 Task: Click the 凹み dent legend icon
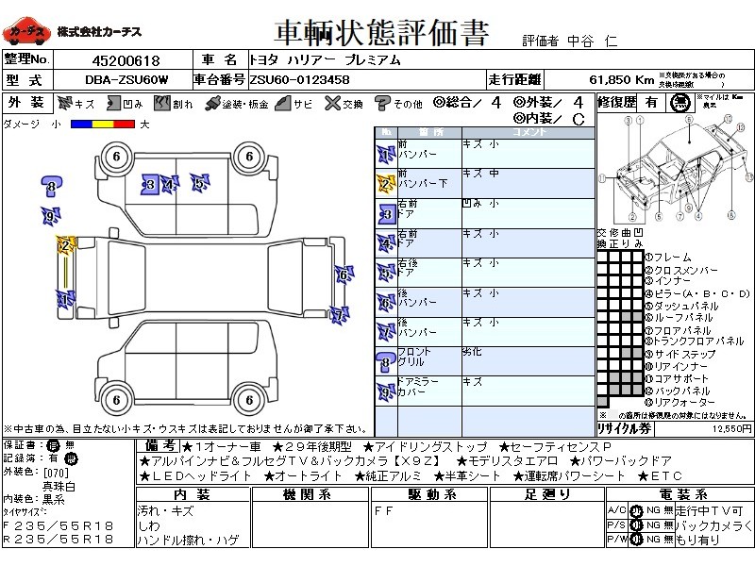tap(113, 103)
